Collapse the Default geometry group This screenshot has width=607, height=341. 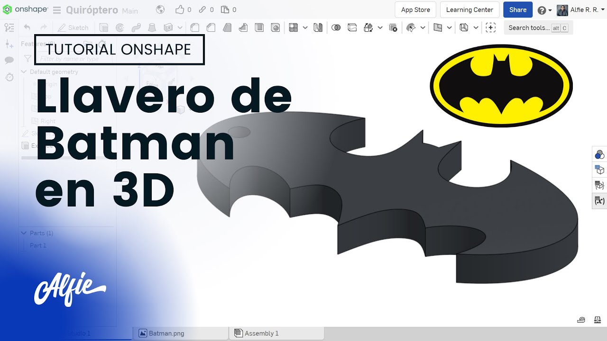pos(24,72)
